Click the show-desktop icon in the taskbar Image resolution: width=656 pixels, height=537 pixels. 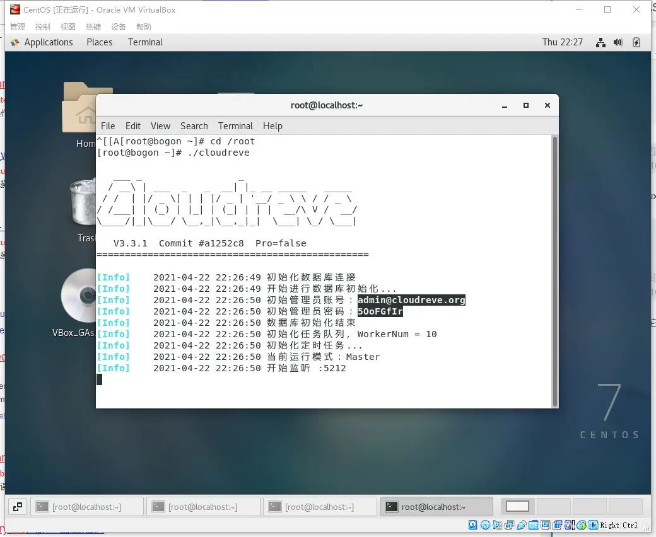click(18, 507)
